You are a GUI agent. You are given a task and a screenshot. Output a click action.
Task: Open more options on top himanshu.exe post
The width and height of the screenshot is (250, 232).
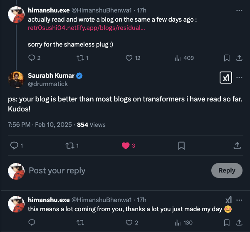[239, 10]
